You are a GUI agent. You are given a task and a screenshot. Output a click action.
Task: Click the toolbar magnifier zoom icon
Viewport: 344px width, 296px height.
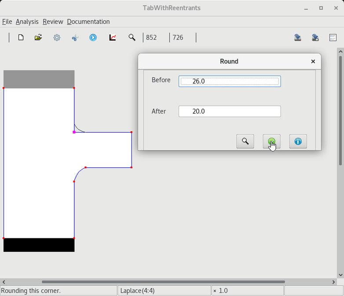[132, 37]
